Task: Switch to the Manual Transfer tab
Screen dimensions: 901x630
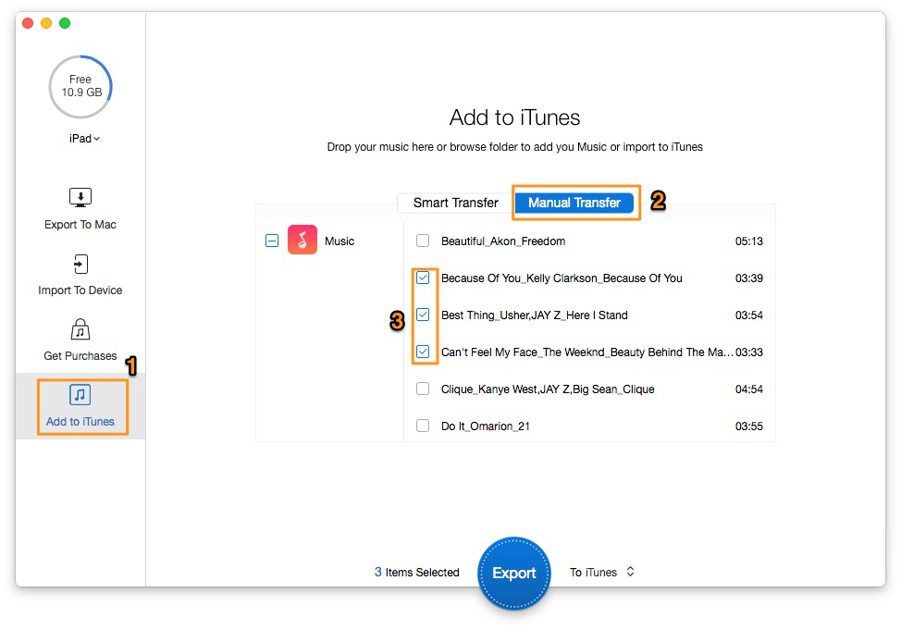Action: (574, 203)
